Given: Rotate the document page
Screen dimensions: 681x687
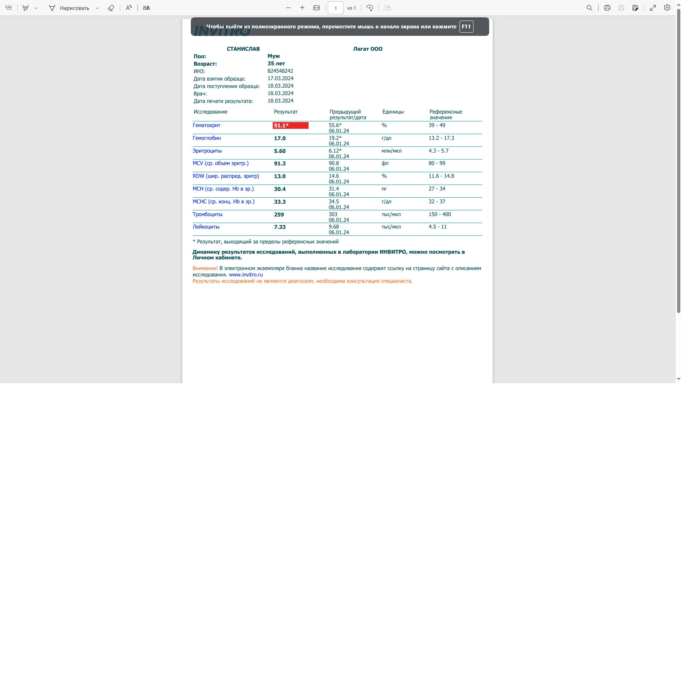Looking at the screenshot, I should point(370,8).
